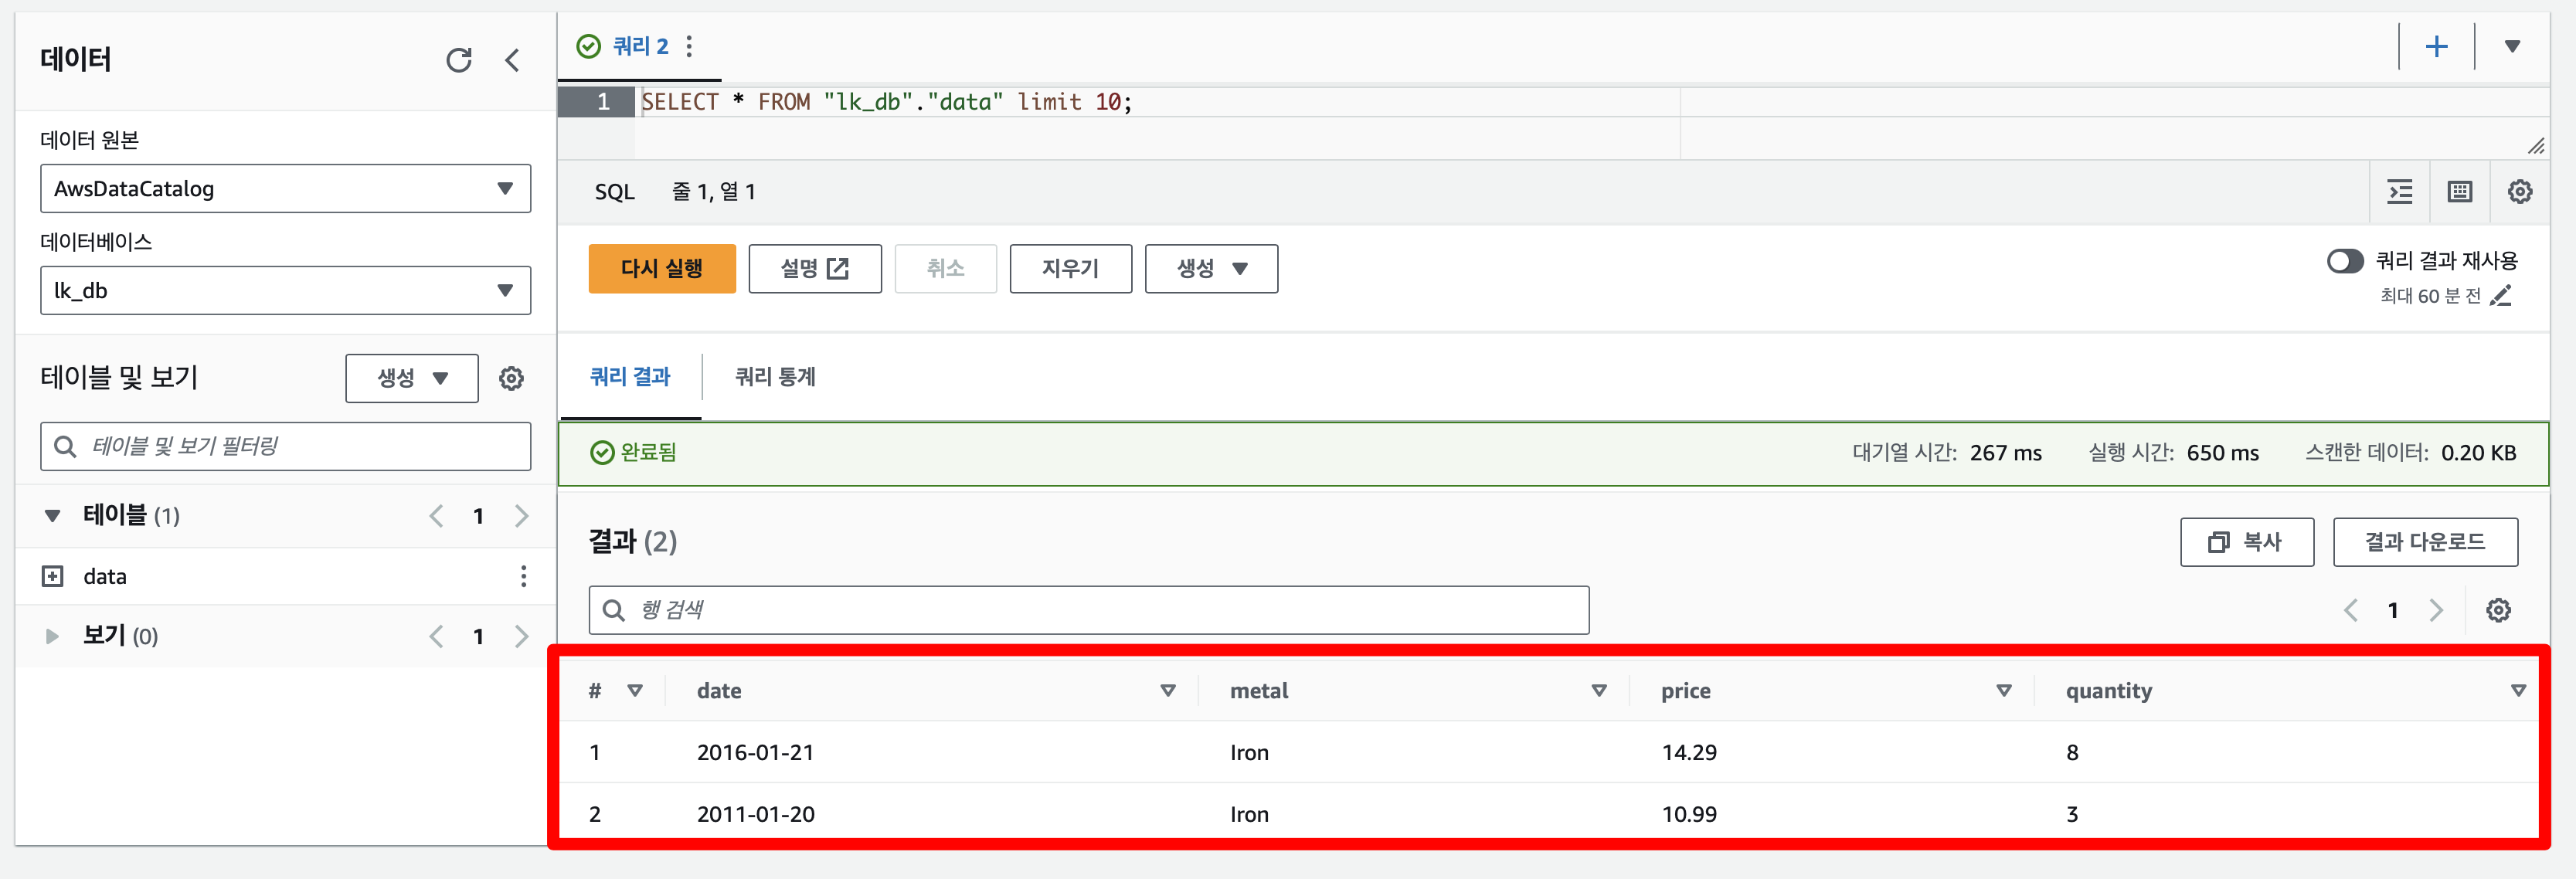Expand the data table columns
The image size is (2576, 879).
coord(52,576)
